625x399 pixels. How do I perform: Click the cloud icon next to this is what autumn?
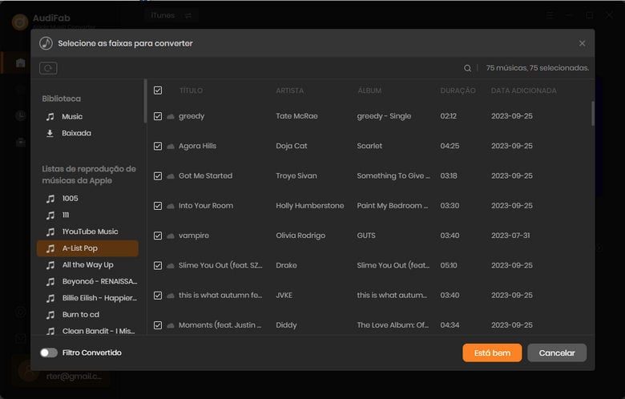pos(171,296)
